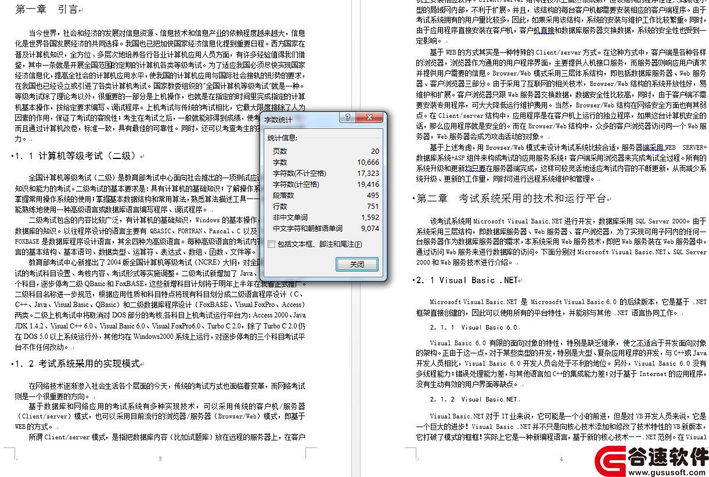Viewport: 709px width, 477px height.
Task: Enable 包括文本框、脚注和尾注 checkbox
Action: pos(271,244)
